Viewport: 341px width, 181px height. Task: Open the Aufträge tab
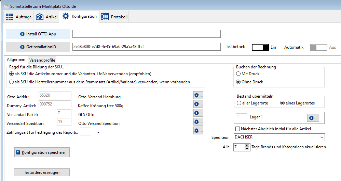19,17
